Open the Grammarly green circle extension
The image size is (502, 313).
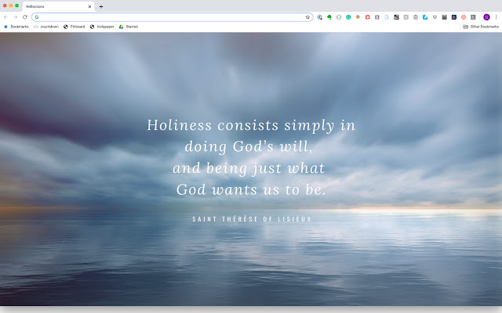pos(348,17)
